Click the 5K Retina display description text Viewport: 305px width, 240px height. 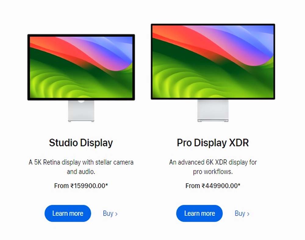[x=81, y=167]
